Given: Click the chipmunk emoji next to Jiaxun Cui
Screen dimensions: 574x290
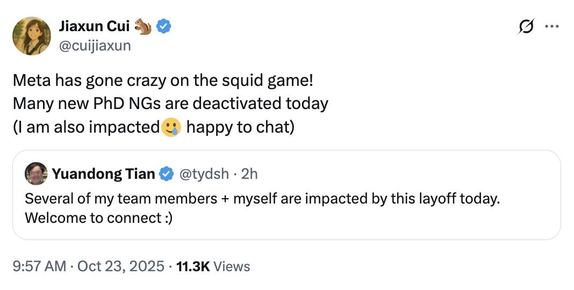Looking at the screenshot, I should point(143,25).
